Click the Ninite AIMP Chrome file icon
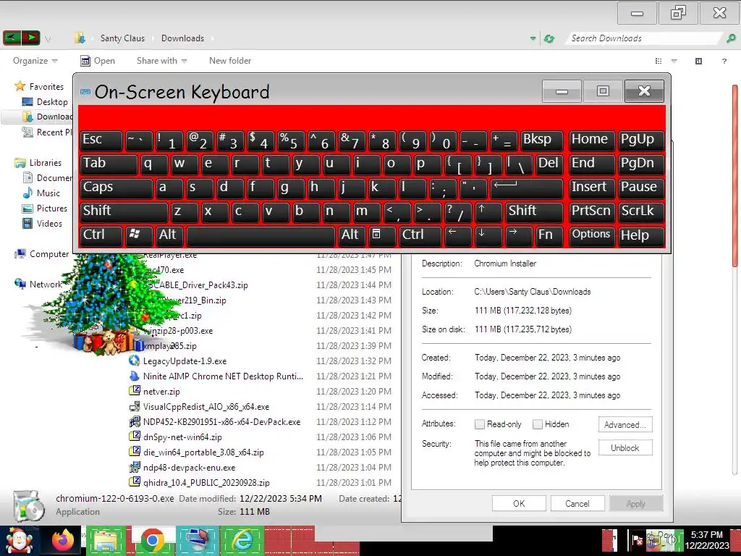The height and width of the screenshot is (556, 741). pyautogui.click(x=134, y=376)
